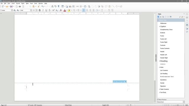Select the Quotations style
189x106 pixels.
pyautogui.click(x=163, y=80)
